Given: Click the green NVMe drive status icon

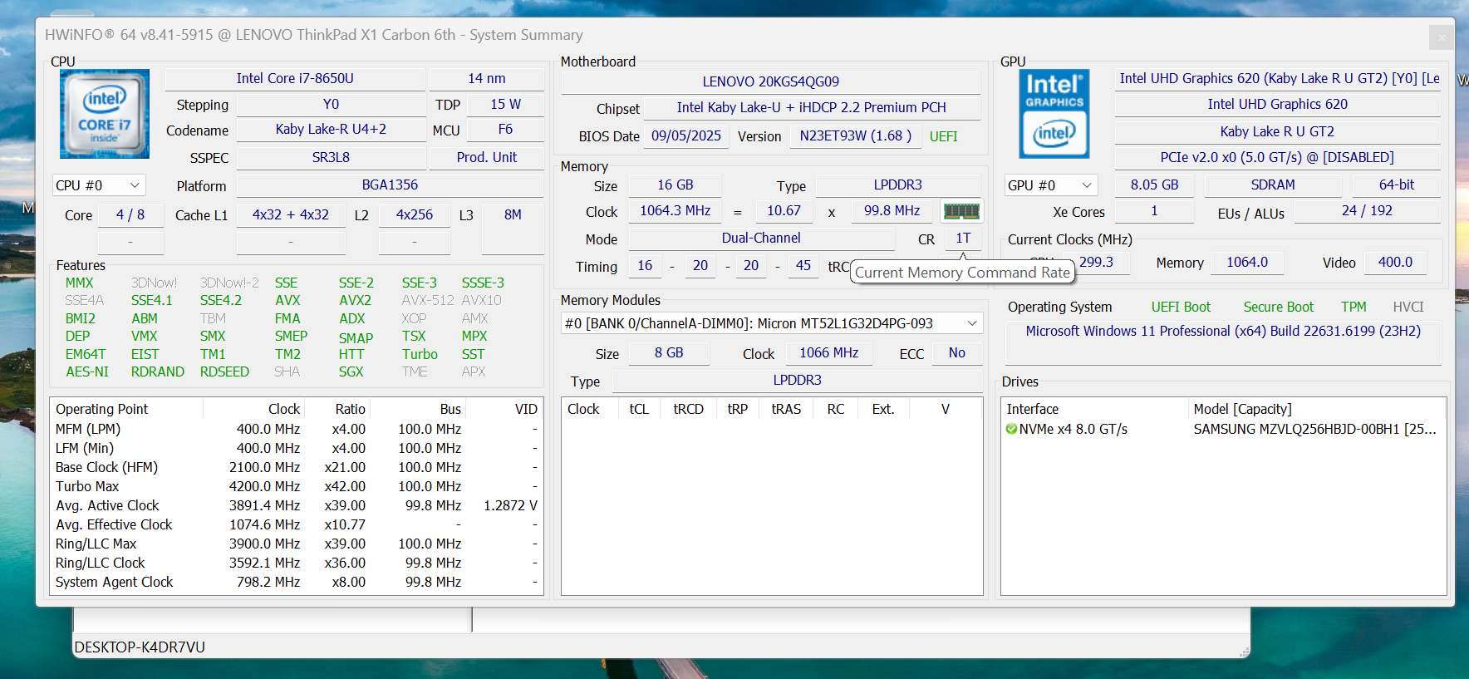Looking at the screenshot, I should tap(1011, 430).
